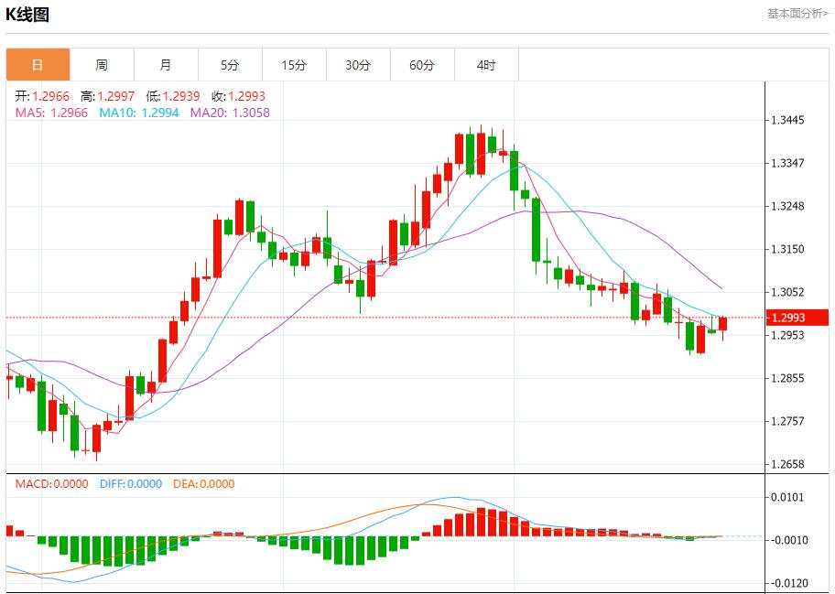
Task: Select the 60分 timeframe tab
Action: 422,65
